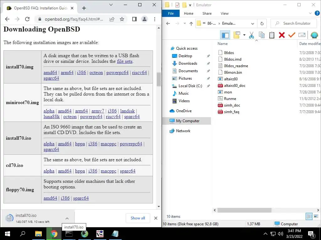Click the share page icon in Chrome
321x240 pixels.
click(x=112, y=19)
